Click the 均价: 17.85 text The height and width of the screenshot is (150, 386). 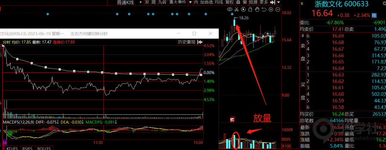click(21, 42)
